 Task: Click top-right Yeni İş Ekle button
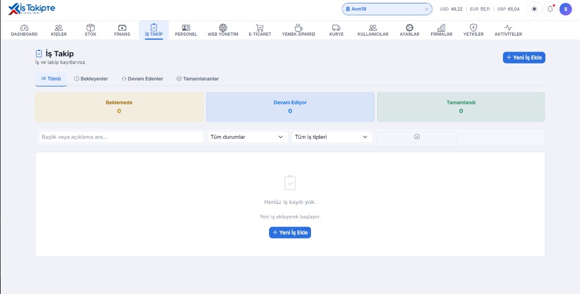click(524, 57)
